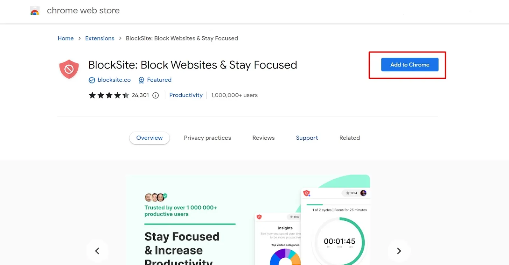The height and width of the screenshot is (265, 509).
Task: Click the BlockSite red shield icon
Action: click(69, 69)
